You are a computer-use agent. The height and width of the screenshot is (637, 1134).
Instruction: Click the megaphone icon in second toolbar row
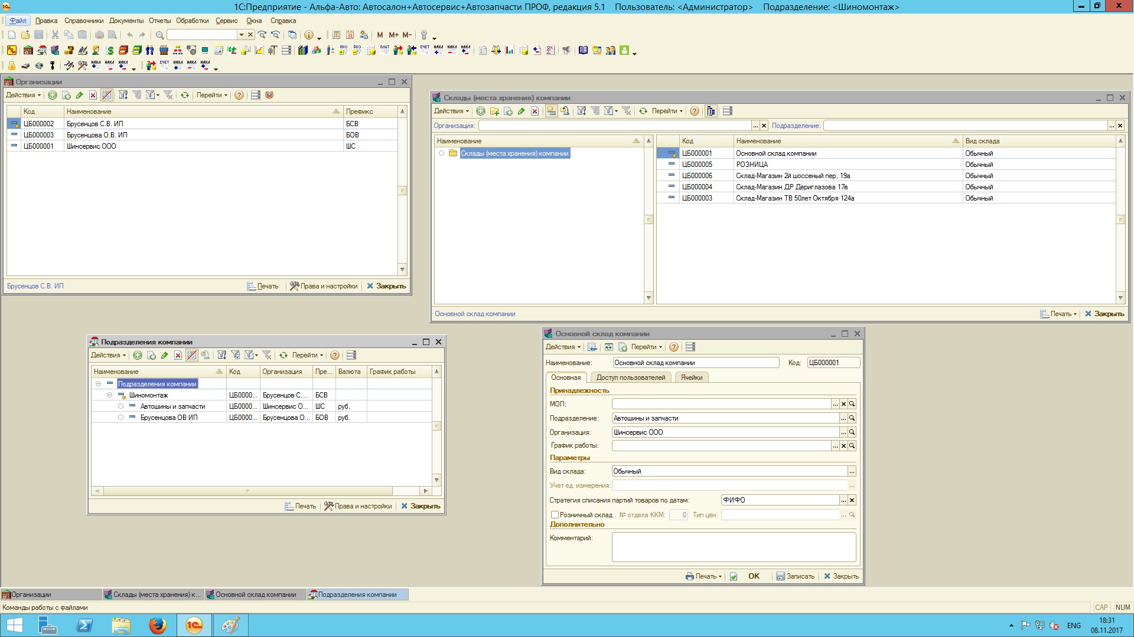[566, 51]
